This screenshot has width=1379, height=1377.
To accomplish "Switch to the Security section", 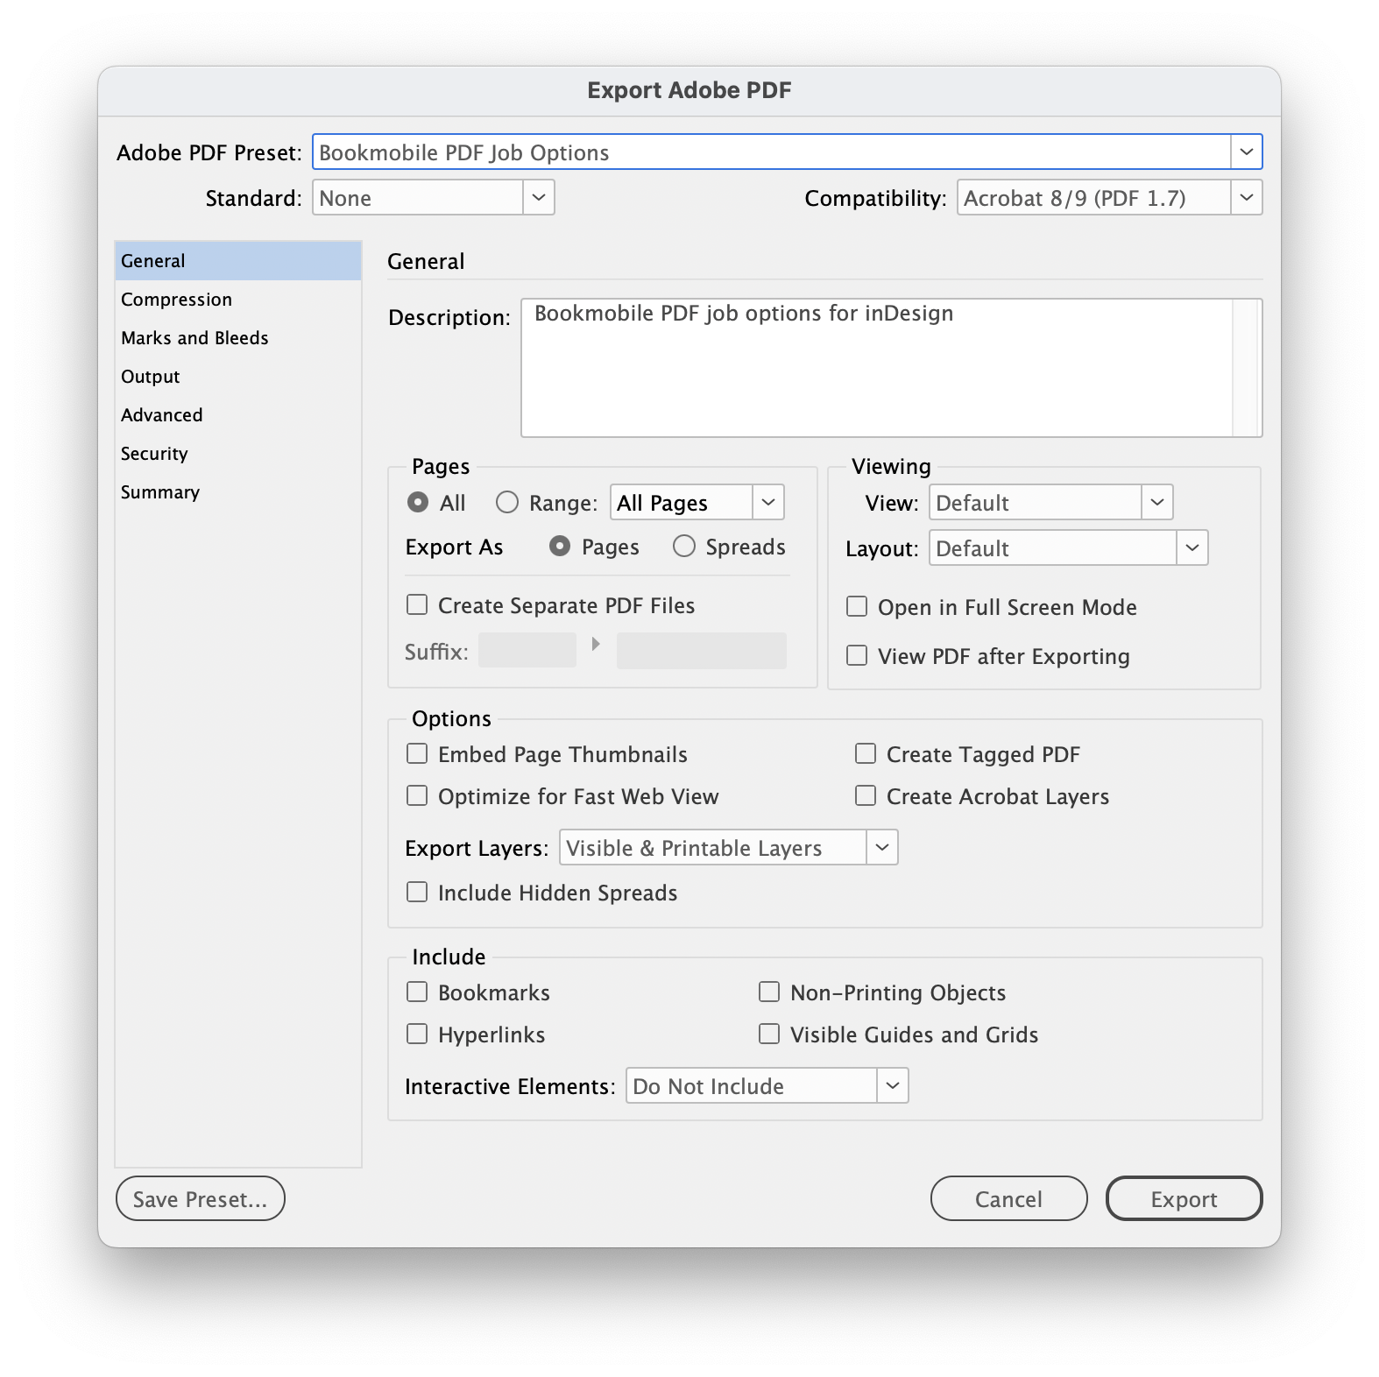I will pos(238,454).
